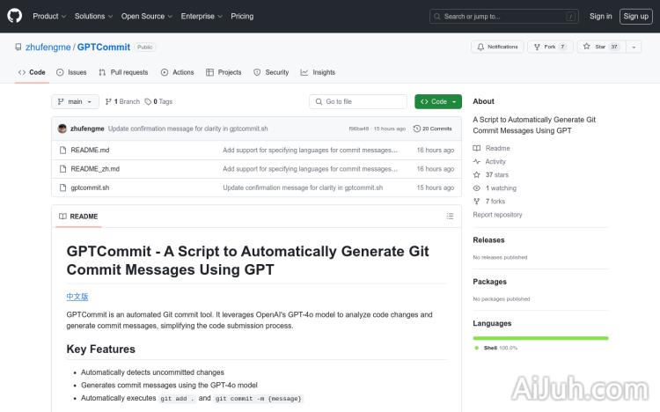Click the README_zh.md file icon
The image size is (660, 412).
(62, 169)
